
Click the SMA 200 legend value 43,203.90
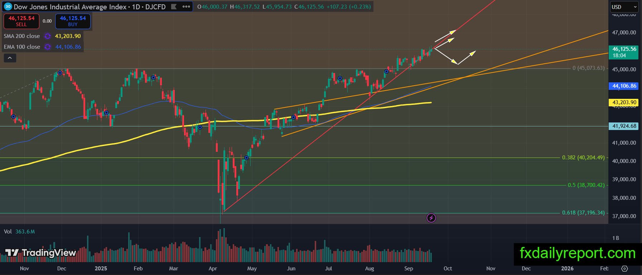coord(68,36)
